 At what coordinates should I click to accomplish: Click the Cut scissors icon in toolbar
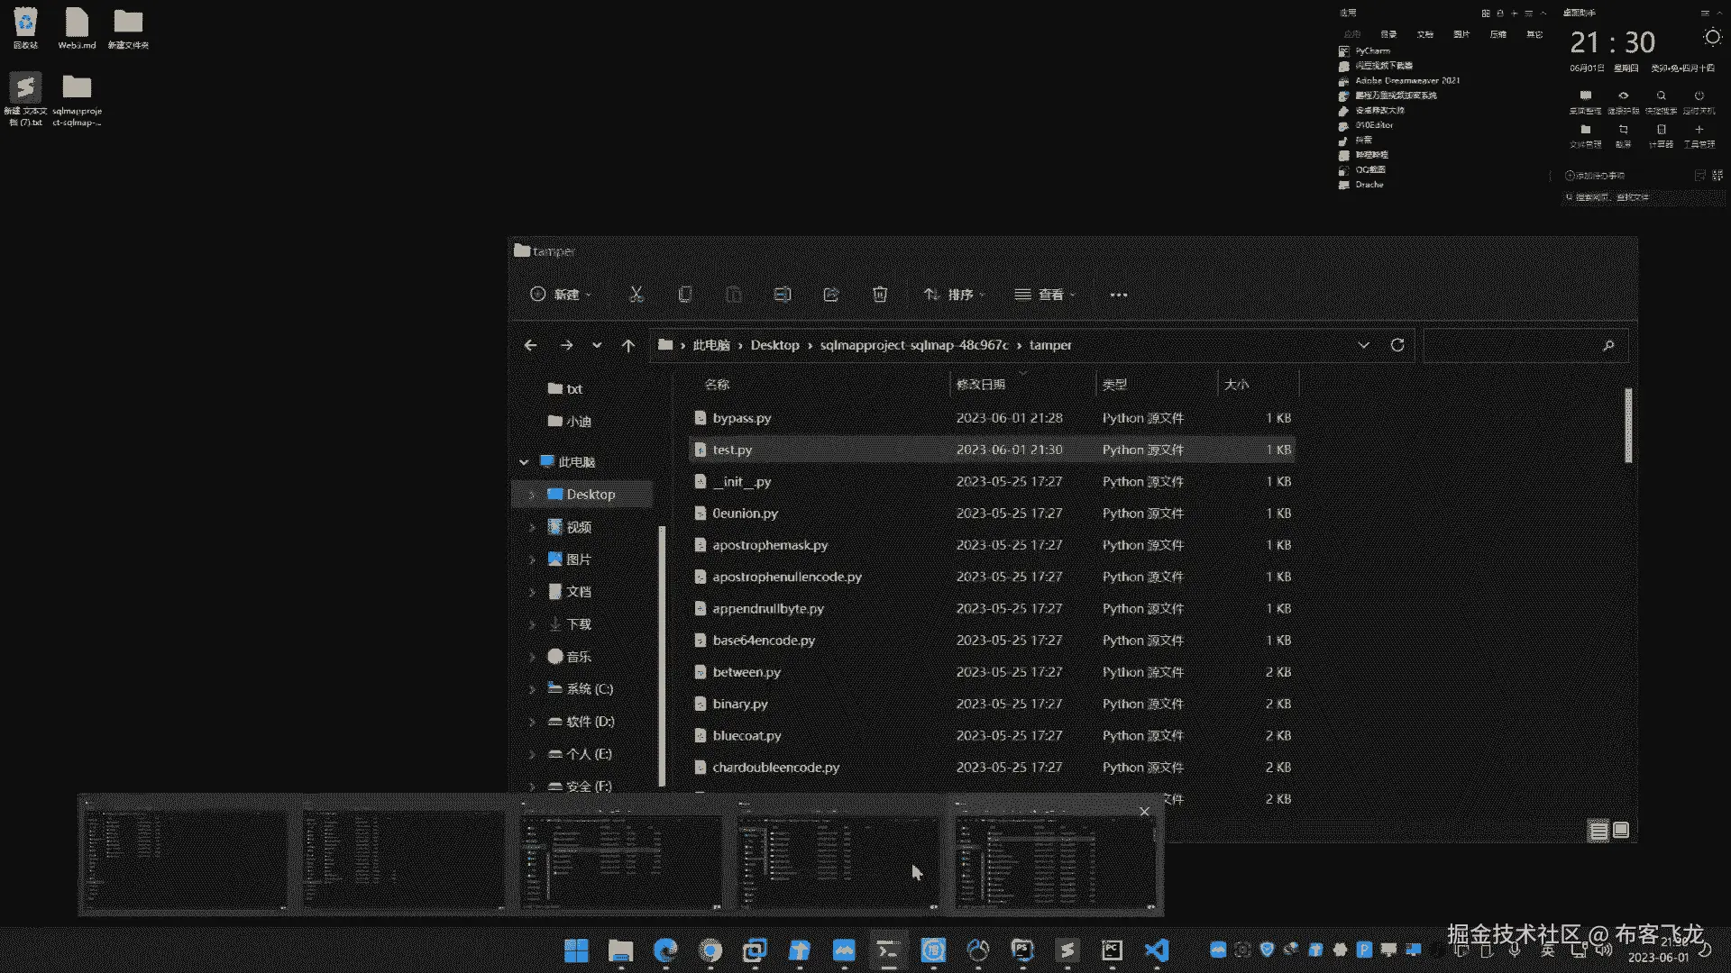637,295
